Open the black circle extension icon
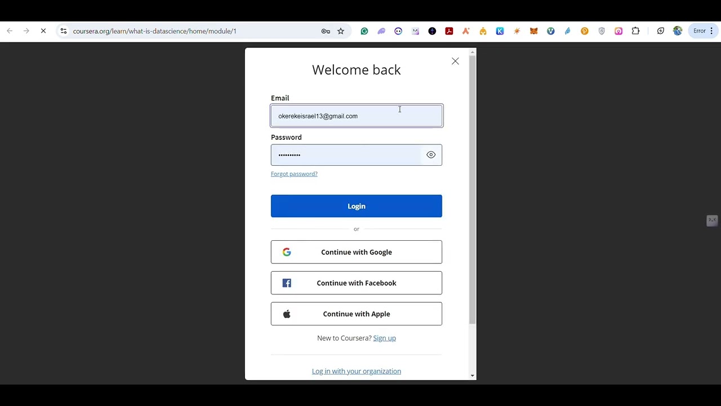This screenshot has width=721, height=406. coord(432,31)
